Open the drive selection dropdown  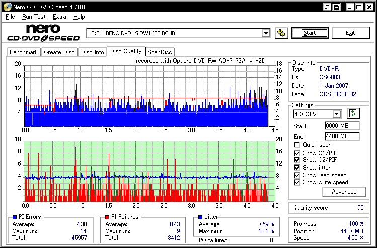click(x=266, y=33)
